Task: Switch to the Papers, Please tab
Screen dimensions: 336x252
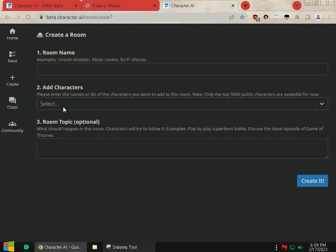Action: (x=120, y=6)
